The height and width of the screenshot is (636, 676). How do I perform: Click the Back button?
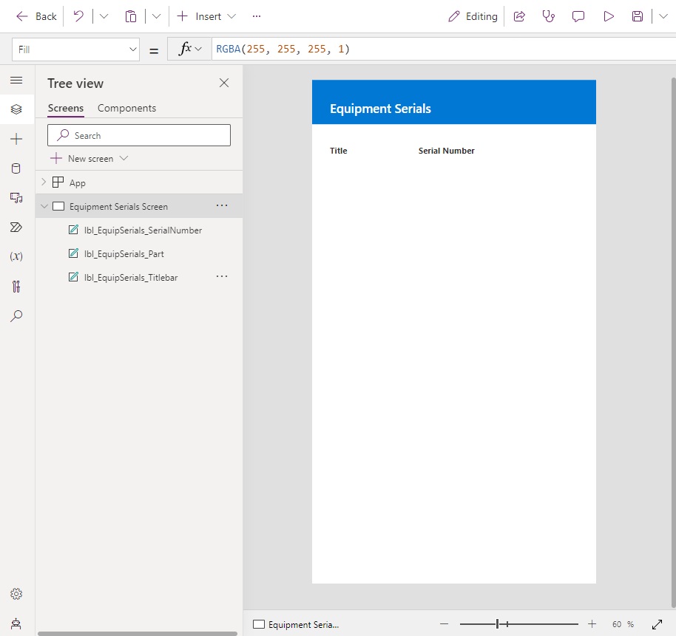[x=36, y=16]
